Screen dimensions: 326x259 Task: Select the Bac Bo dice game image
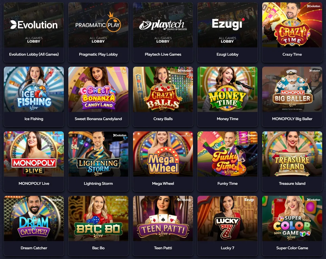click(98, 219)
